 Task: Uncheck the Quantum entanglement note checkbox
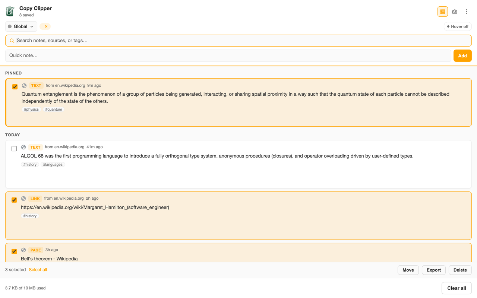[x=15, y=87]
